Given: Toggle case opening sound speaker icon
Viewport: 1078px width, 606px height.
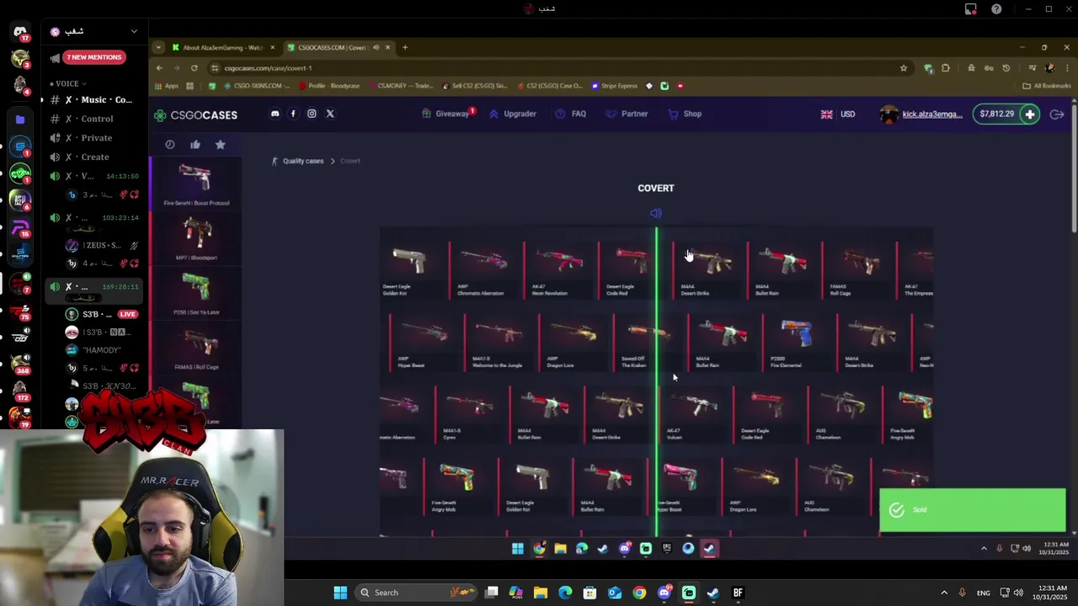Looking at the screenshot, I should pos(656,213).
